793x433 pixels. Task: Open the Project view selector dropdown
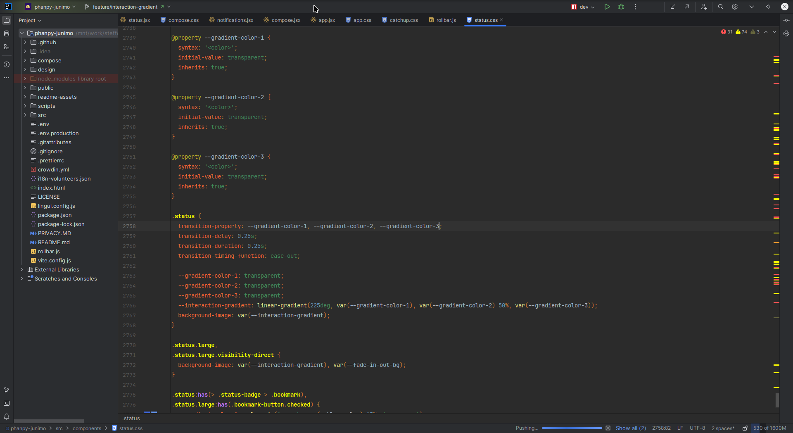tap(30, 20)
